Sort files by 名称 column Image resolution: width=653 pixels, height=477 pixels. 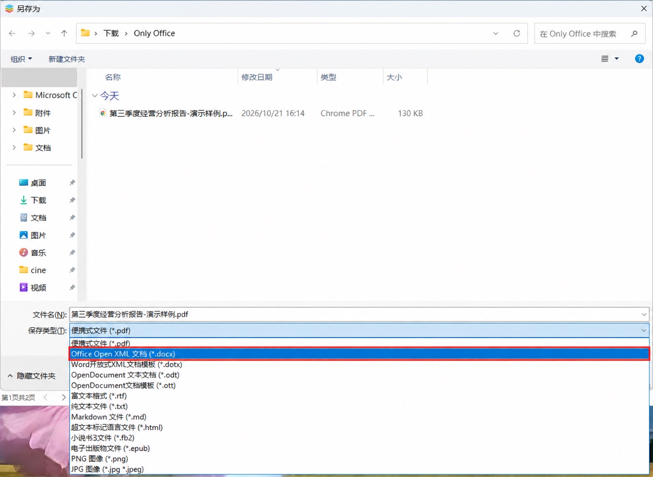tap(113, 77)
